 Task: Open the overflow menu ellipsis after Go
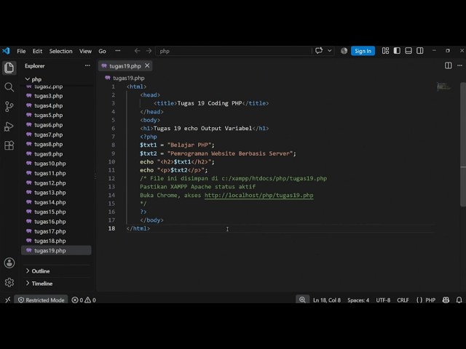coord(118,51)
